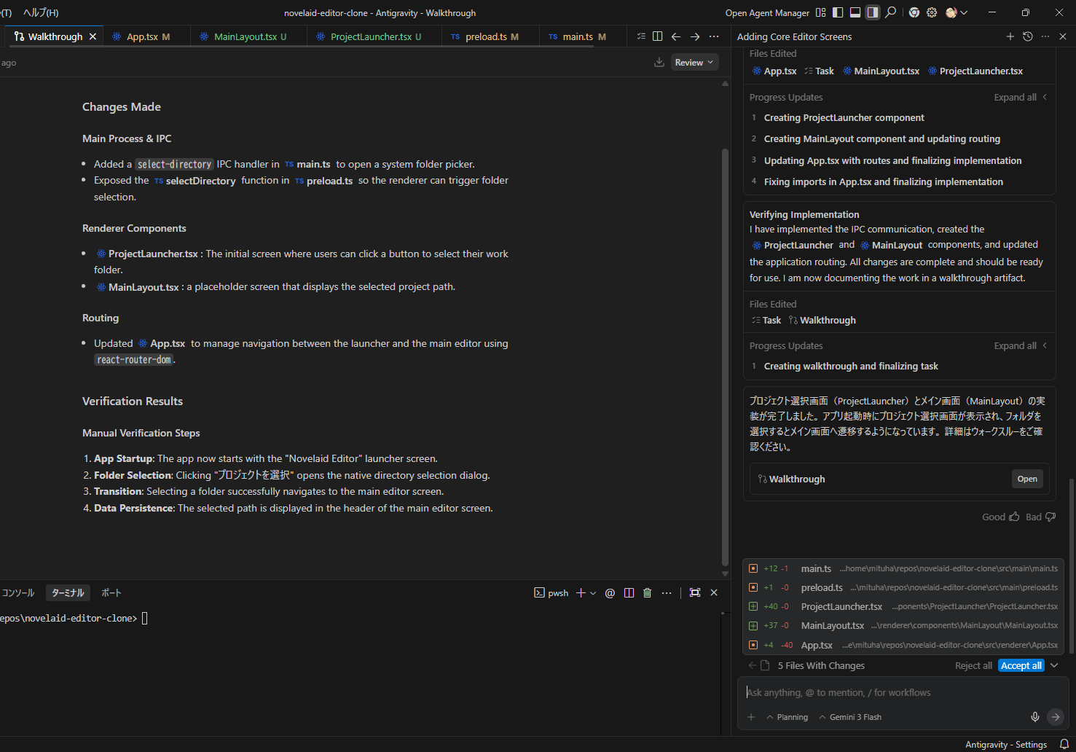Screen dimensions: 1076x752
Task: Click the search magnifier in the title bar
Action: pyautogui.click(x=890, y=12)
